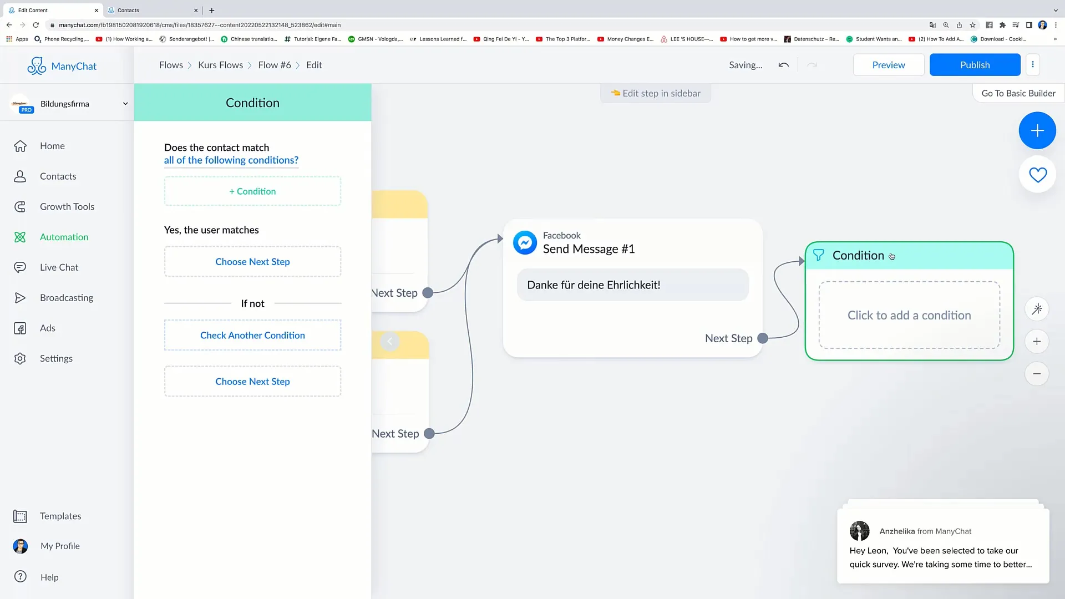Click the Condition node title
Image resolution: width=1065 pixels, height=599 pixels.
(x=858, y=255)
